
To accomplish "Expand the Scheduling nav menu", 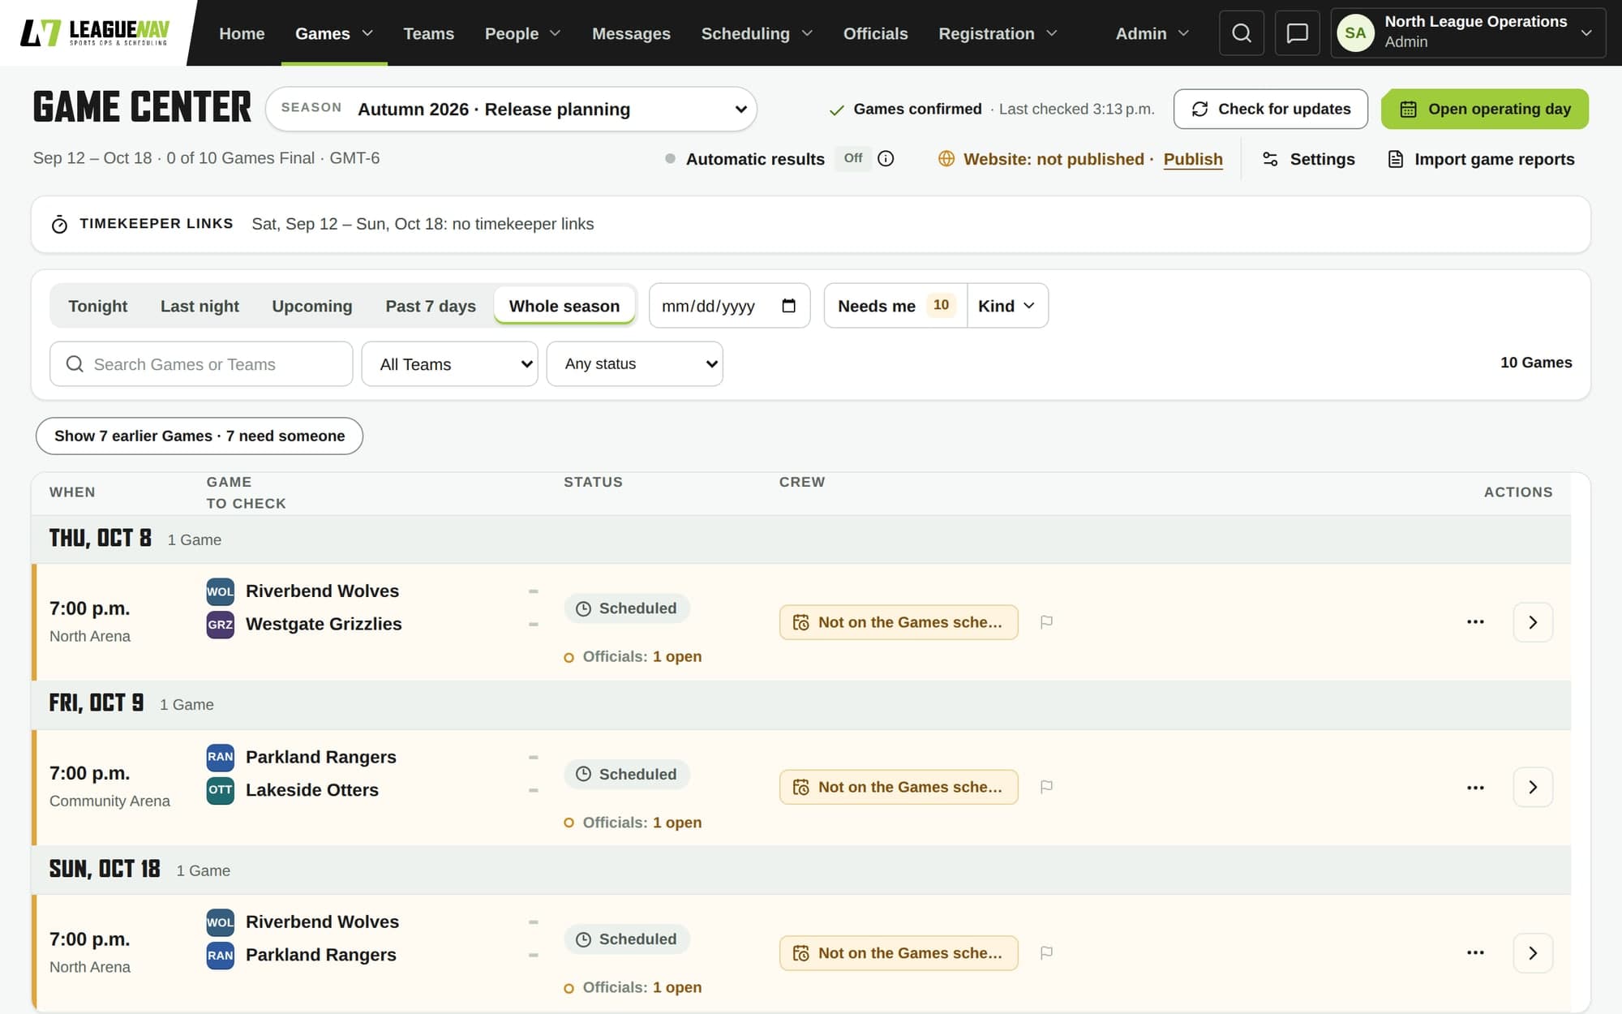I will 756,33.
